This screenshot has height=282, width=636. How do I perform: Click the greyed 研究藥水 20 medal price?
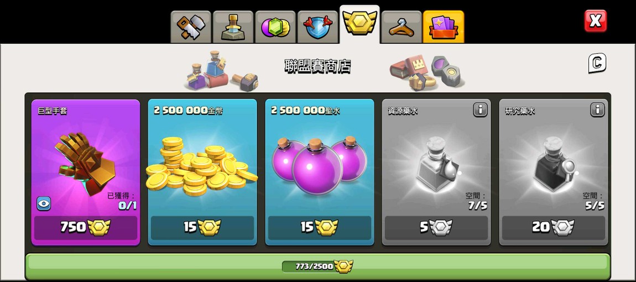click(x=554, y=227)
